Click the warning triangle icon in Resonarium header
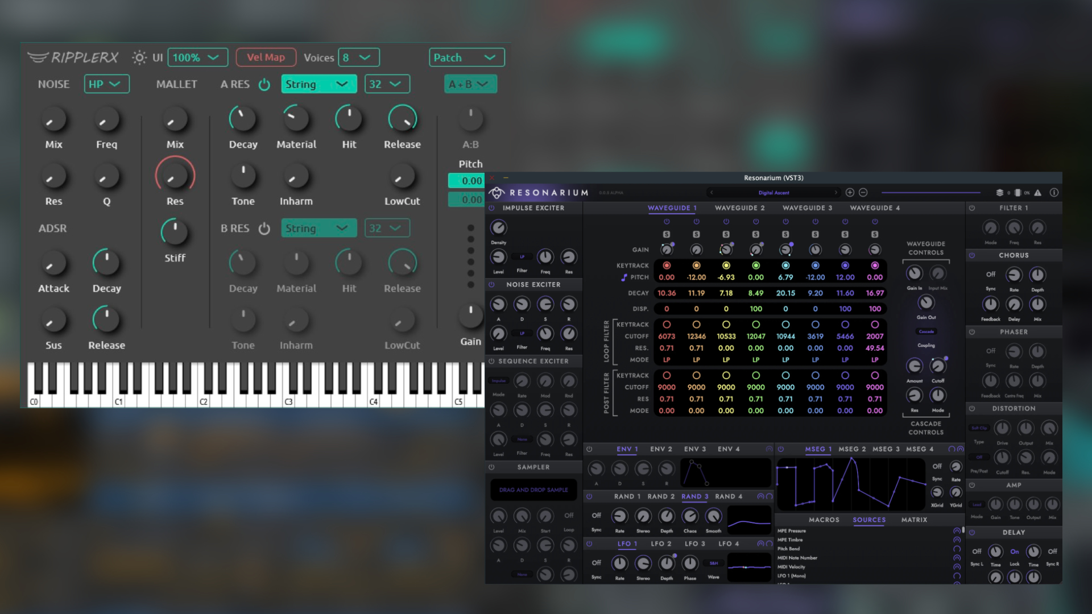The height and width of the screenshot is (614, 1092). [x=1038, y=193]
